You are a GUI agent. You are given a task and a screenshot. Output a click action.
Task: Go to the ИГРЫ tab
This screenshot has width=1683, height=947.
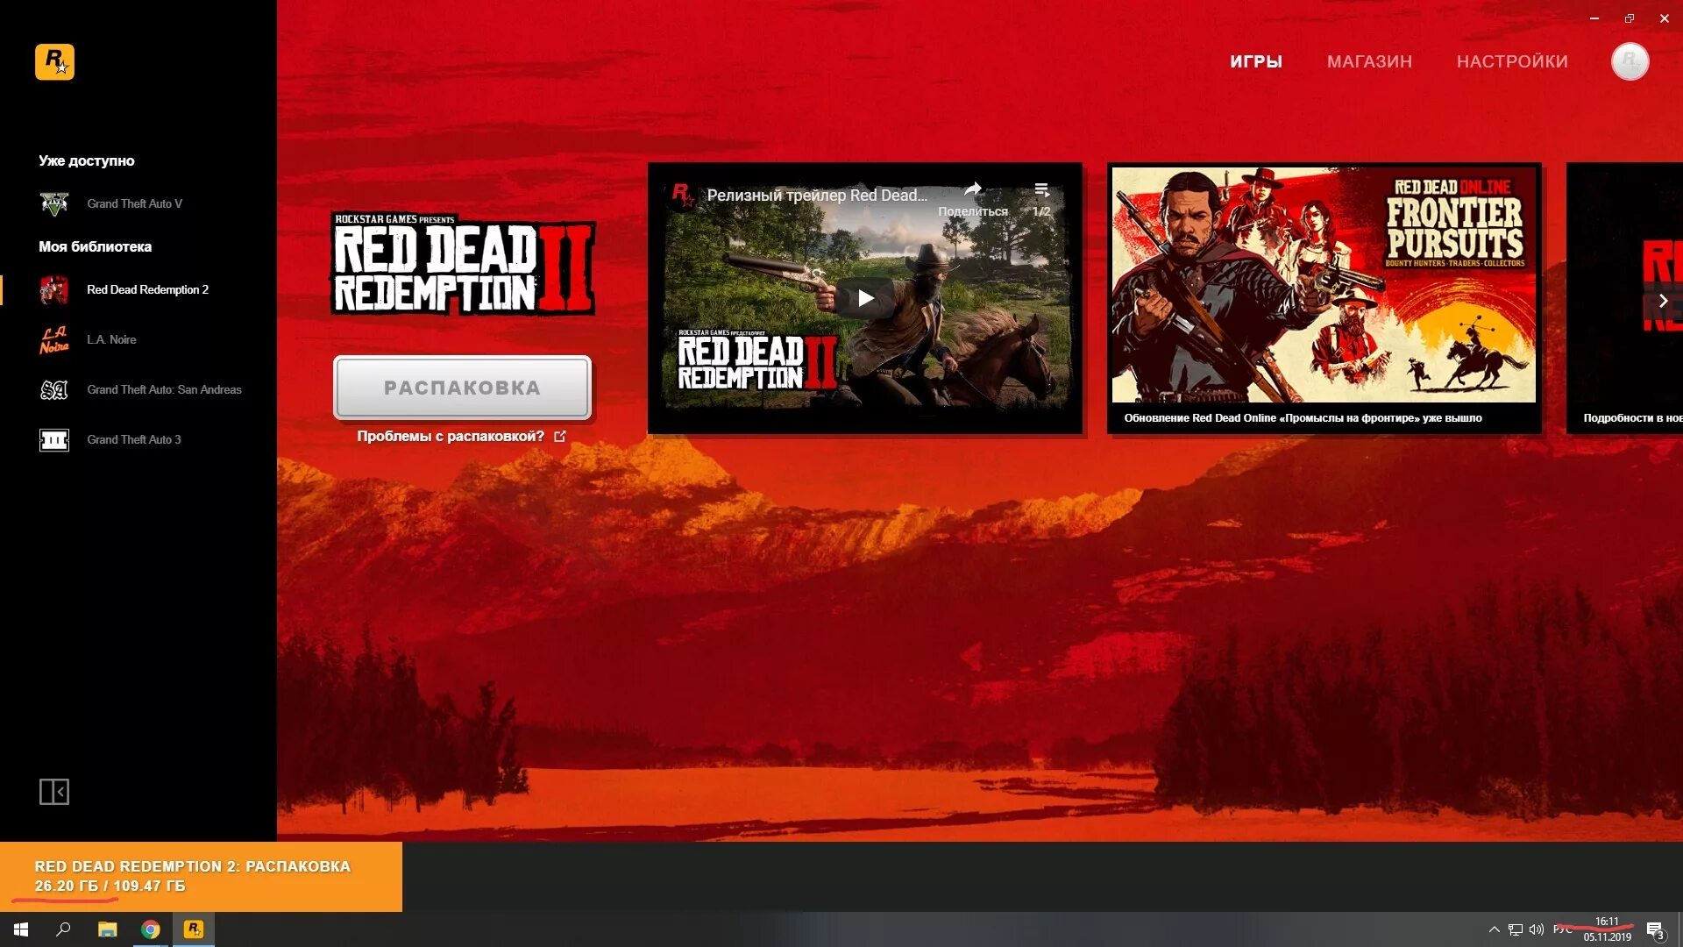click(1255, 61)
